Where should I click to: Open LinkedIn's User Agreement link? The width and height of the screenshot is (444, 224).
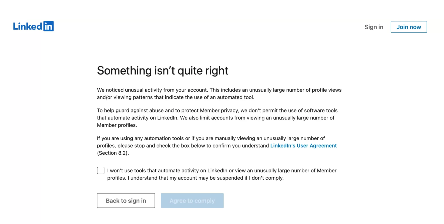tap(303, 146)
